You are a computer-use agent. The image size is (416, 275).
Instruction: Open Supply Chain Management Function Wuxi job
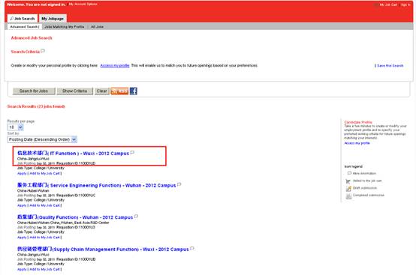click(x=103, y=250)
